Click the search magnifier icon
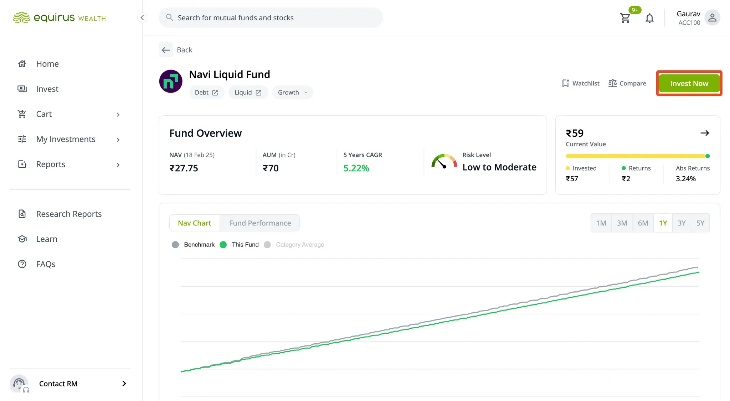 coord(169,17)
